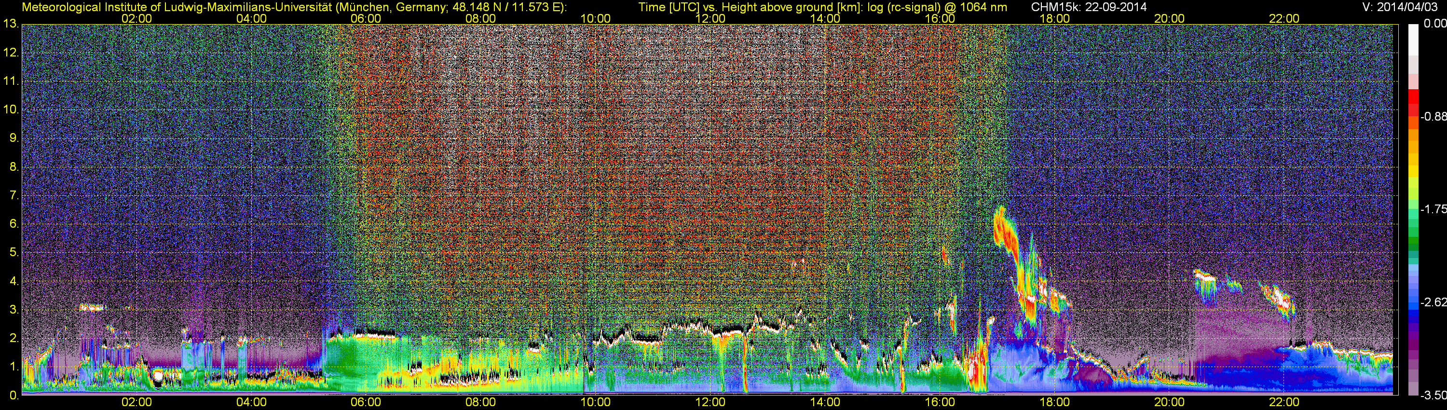Screen dimensions: 1447x410
Task: Click the height axis label '7.'
Action: click(x=14, y=195)
